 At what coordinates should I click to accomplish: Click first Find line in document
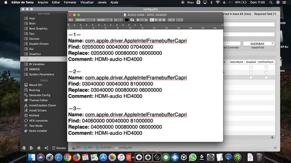pos(110,47)
